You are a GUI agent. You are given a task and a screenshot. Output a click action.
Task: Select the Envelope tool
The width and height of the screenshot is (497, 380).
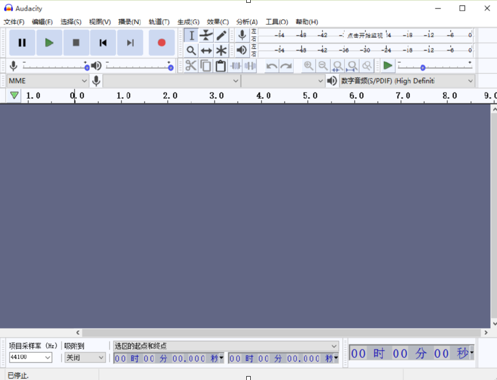(x=206, y=35)
